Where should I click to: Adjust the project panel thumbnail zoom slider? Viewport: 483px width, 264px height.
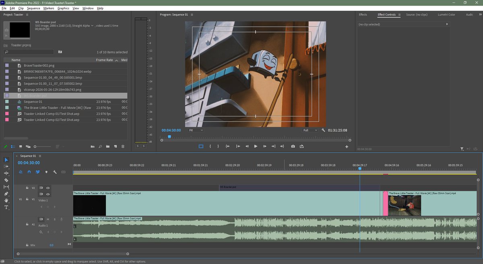pos(42,146)
